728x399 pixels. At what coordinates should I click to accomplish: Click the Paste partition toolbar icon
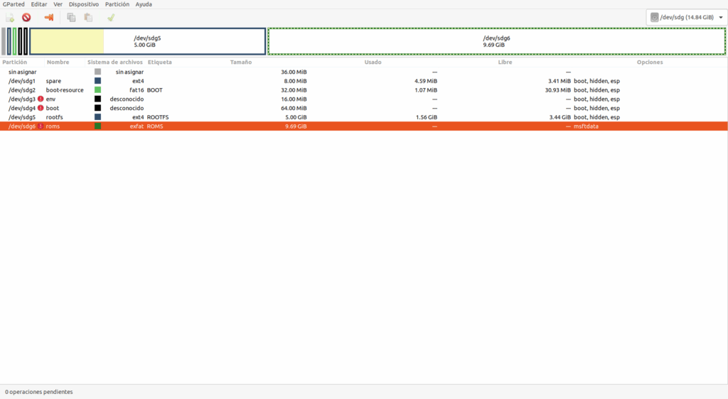pos(88,17)
